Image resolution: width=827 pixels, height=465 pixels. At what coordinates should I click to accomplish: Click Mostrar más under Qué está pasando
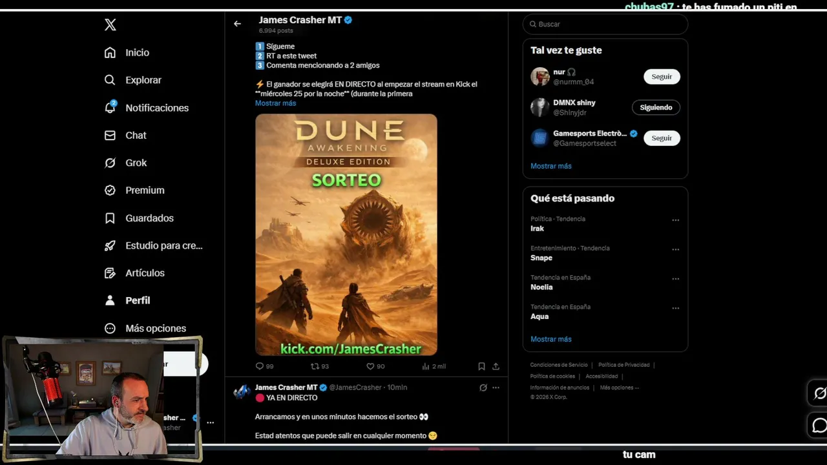(551, 339)
